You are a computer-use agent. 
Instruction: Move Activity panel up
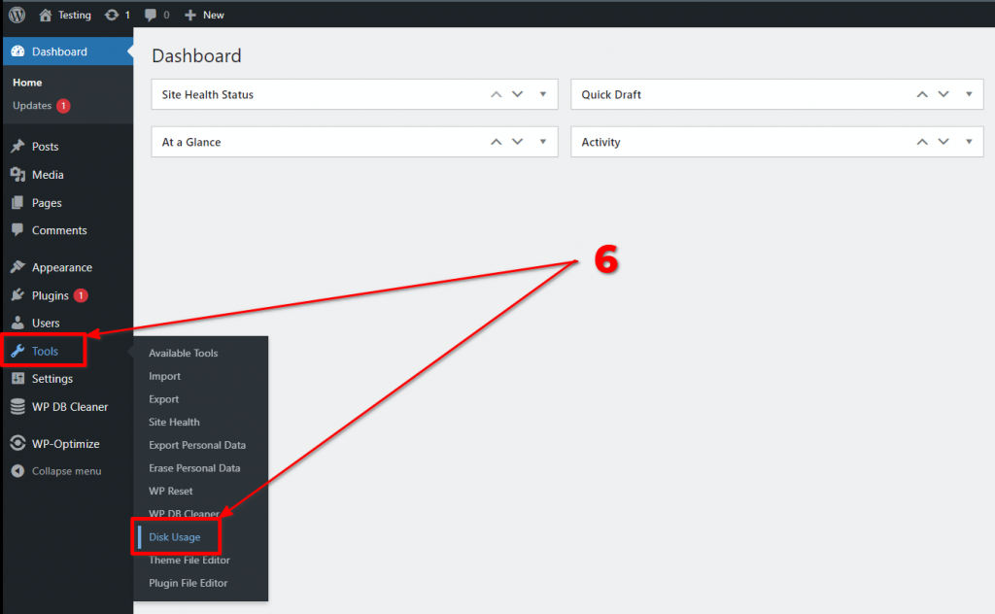click(x=922, y=142)
